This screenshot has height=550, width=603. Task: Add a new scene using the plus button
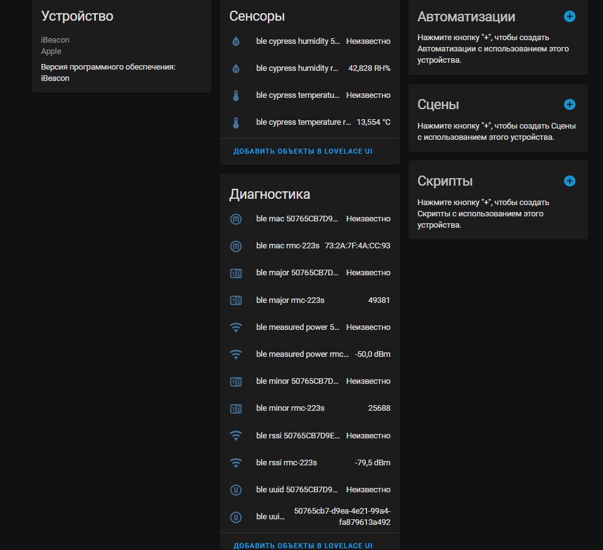(569, 104)
